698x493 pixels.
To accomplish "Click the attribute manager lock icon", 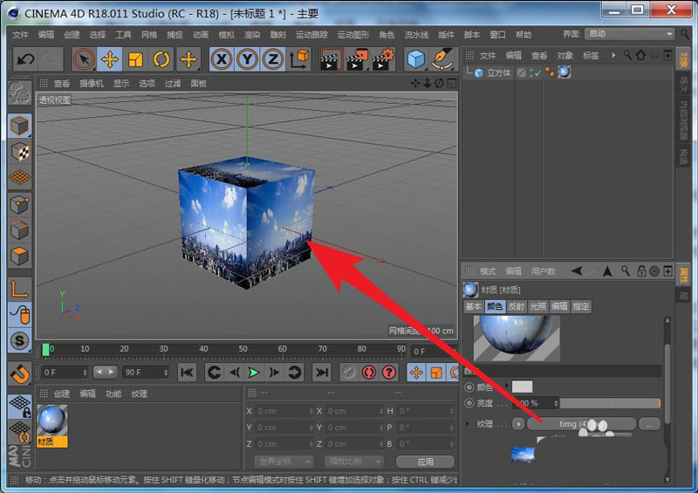I will pos(641,270).
